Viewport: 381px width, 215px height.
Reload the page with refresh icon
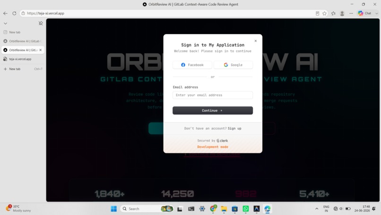point(14,13)
